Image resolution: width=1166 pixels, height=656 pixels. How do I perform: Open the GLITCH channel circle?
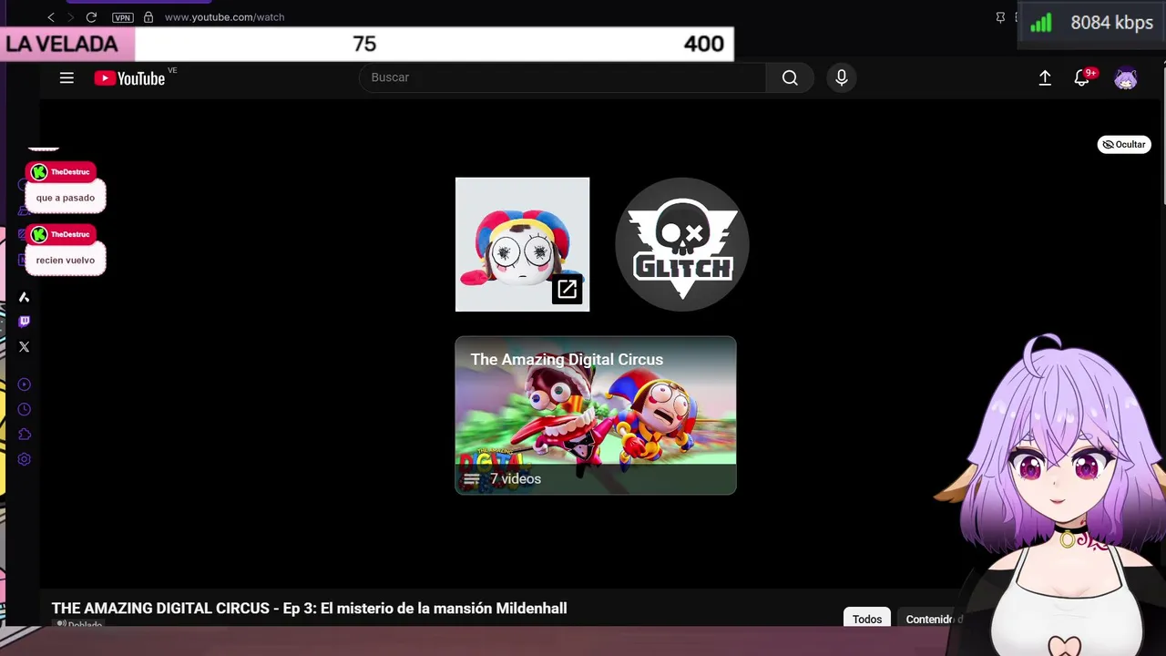(x=682, y=244)
